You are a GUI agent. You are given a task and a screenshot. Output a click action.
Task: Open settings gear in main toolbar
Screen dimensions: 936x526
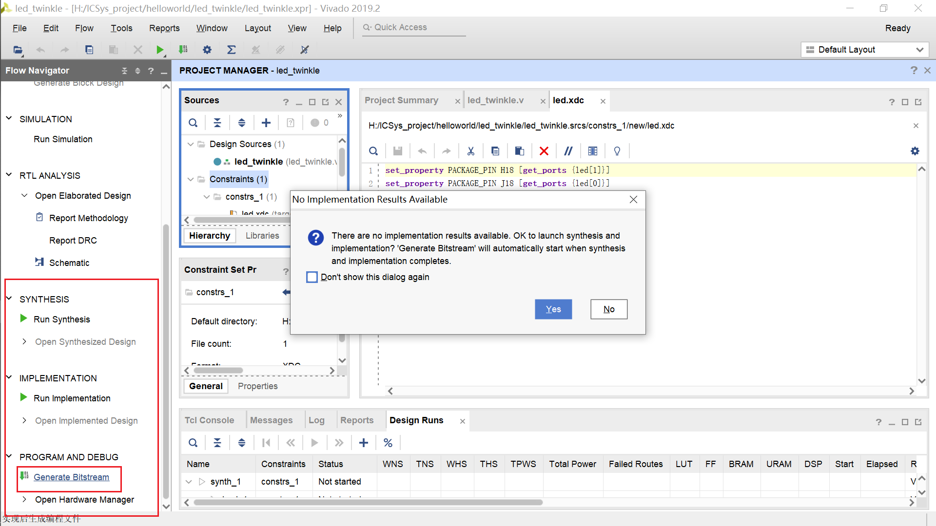[x=207, y=50]
